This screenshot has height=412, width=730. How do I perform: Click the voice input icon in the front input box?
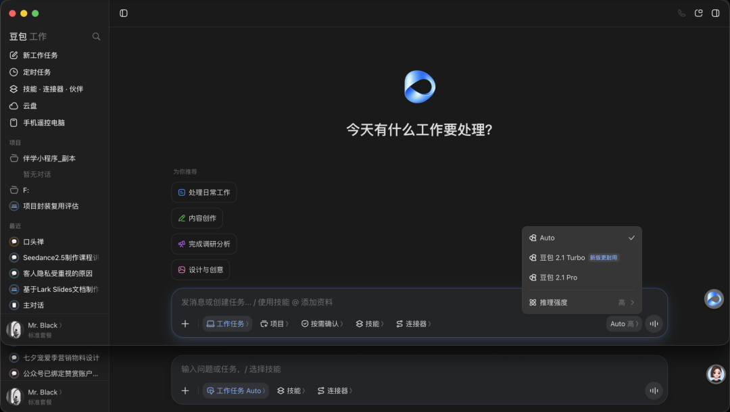click(654, 324)
